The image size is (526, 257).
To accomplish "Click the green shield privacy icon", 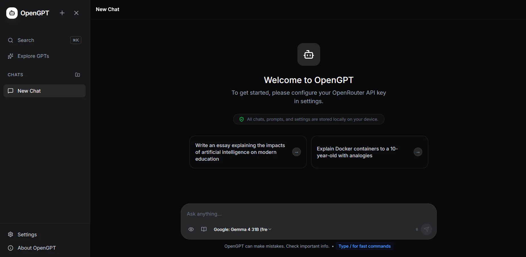I will point(242,119).
